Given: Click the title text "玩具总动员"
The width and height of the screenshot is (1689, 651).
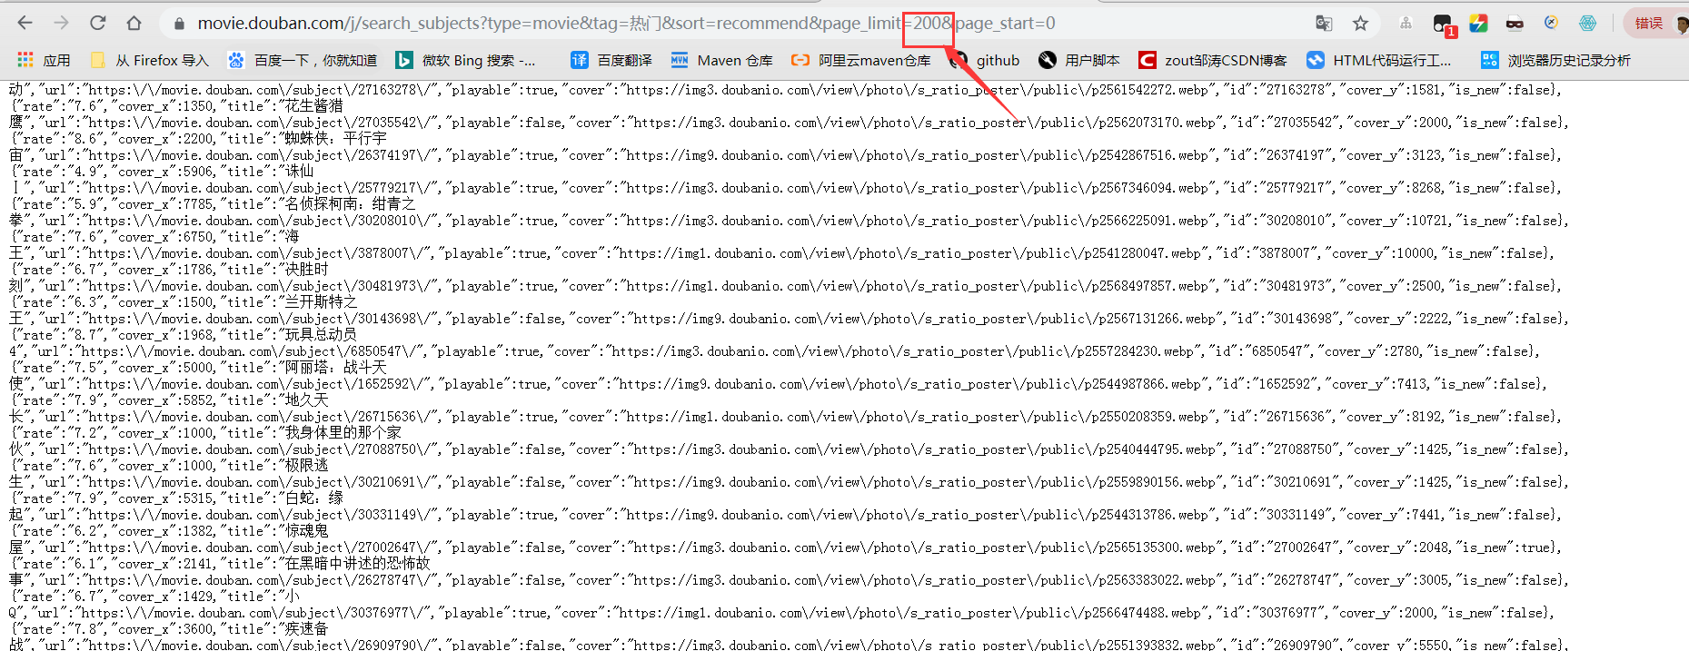Looking at the screenshot, I should pyautogui.click(x=322, y=335).
